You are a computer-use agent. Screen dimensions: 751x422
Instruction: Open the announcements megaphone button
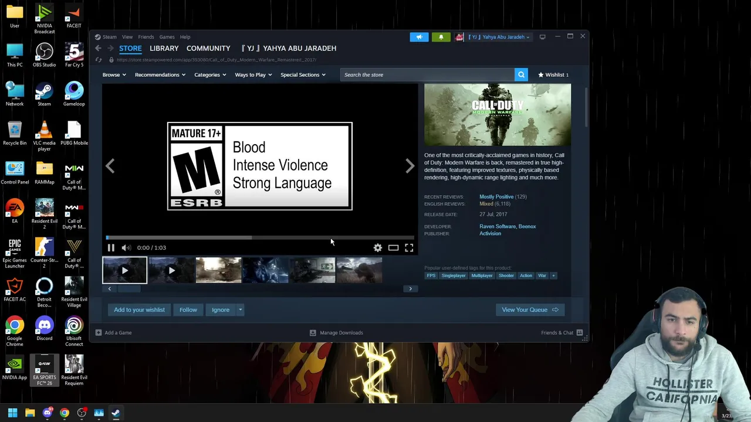pyautogui.click(x=419, y=37)
